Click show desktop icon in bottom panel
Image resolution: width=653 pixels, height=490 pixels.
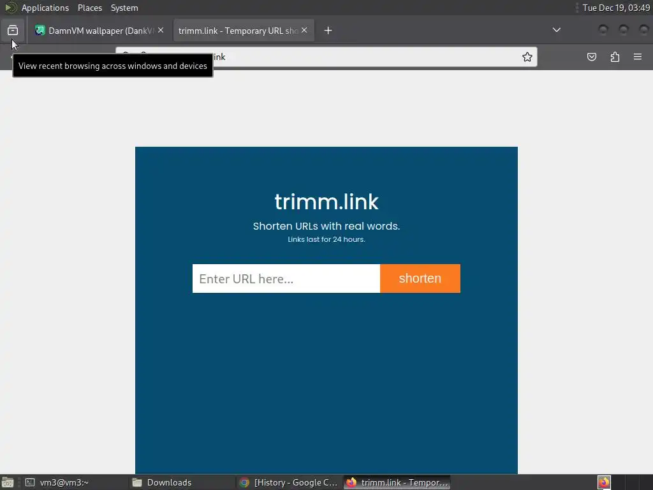click(x=8, y=482)
